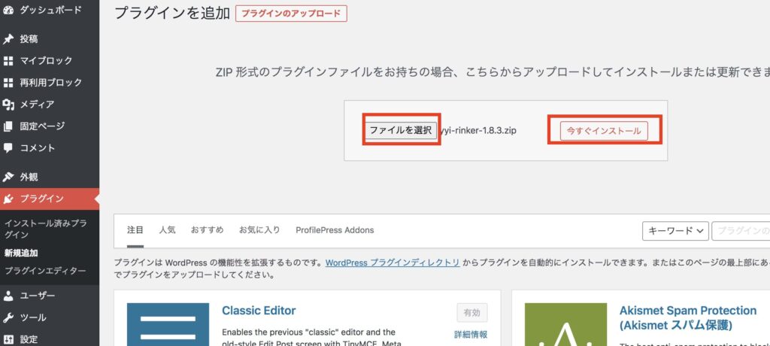Open the 設定 menu label
This screenshot has height=346, width=770.
point(29,340)
